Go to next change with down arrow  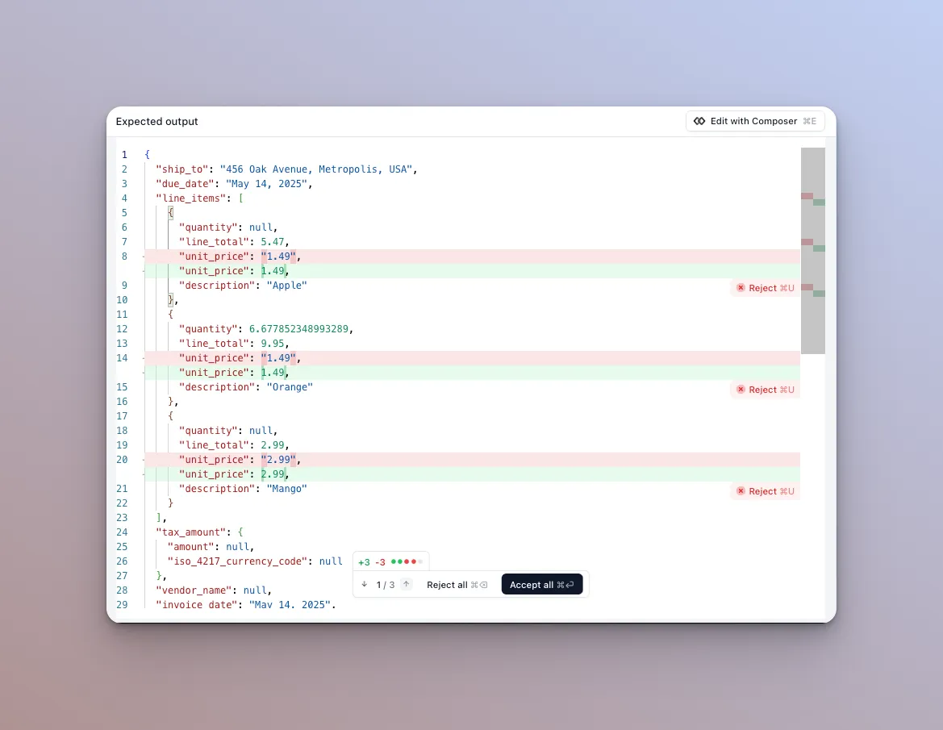(x=365, y=585)
